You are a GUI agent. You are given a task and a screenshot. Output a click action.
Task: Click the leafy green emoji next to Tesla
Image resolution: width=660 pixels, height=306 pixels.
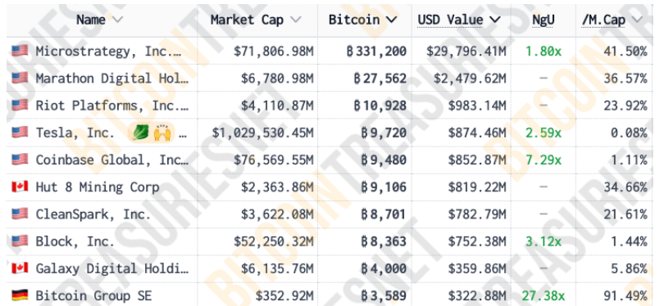pos(139,133)
